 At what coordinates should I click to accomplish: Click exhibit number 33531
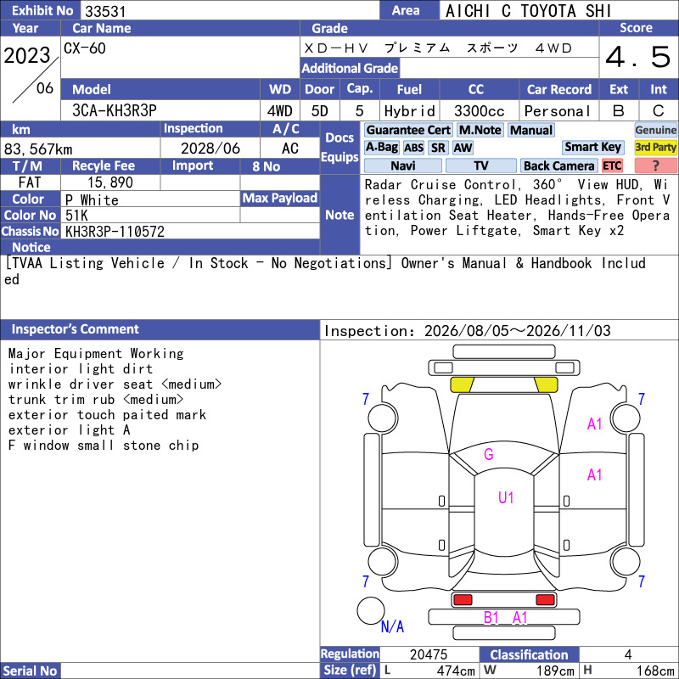(x=105, y=11)
